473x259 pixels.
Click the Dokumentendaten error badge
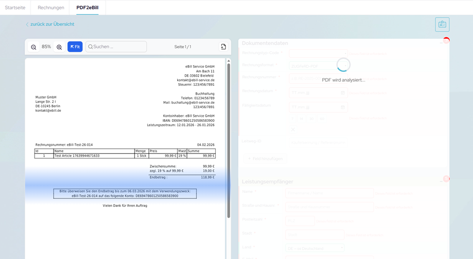(446, 41)
